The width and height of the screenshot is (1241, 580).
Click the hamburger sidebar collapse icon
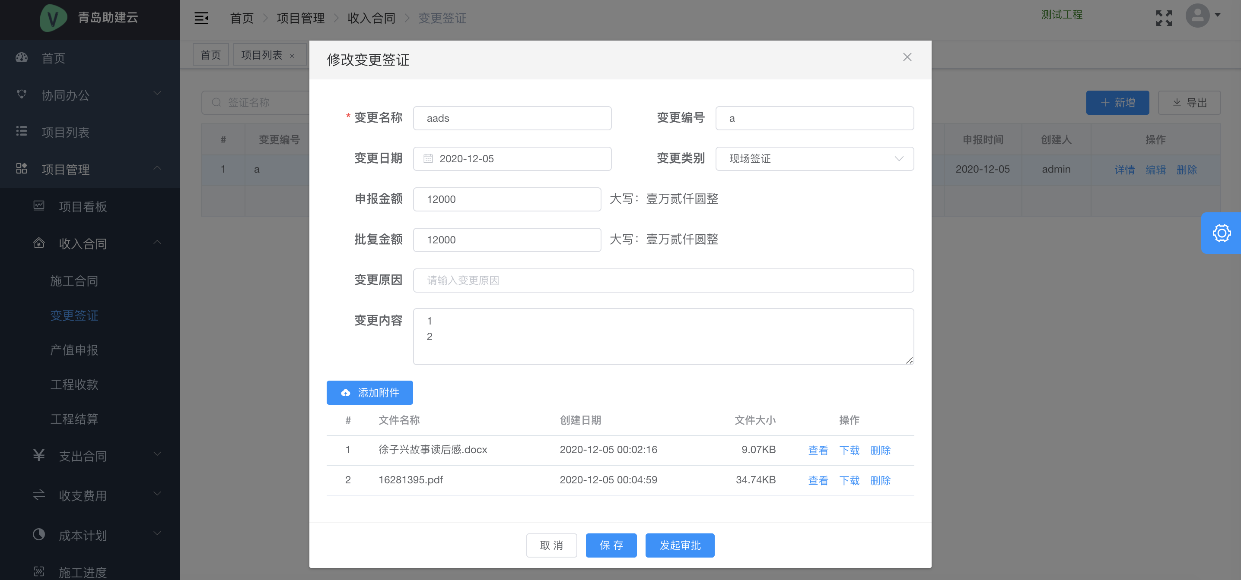pos(201,18)
